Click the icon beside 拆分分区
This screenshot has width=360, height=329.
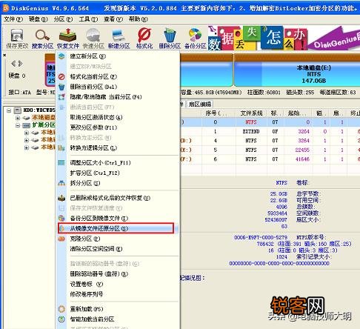(61, 183)
